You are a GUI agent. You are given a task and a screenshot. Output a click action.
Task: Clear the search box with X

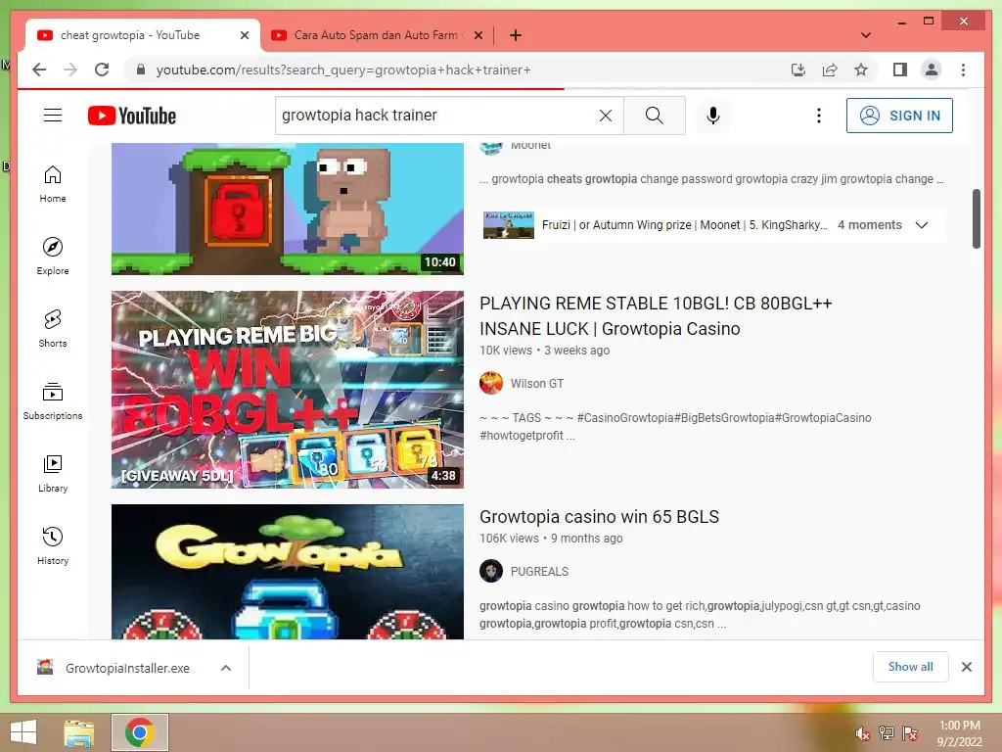coord(605,116)
